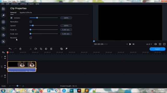Click the blue Export button
This screenshot has height=93, width=167.
pyautogui.click(x=157, y=49)
